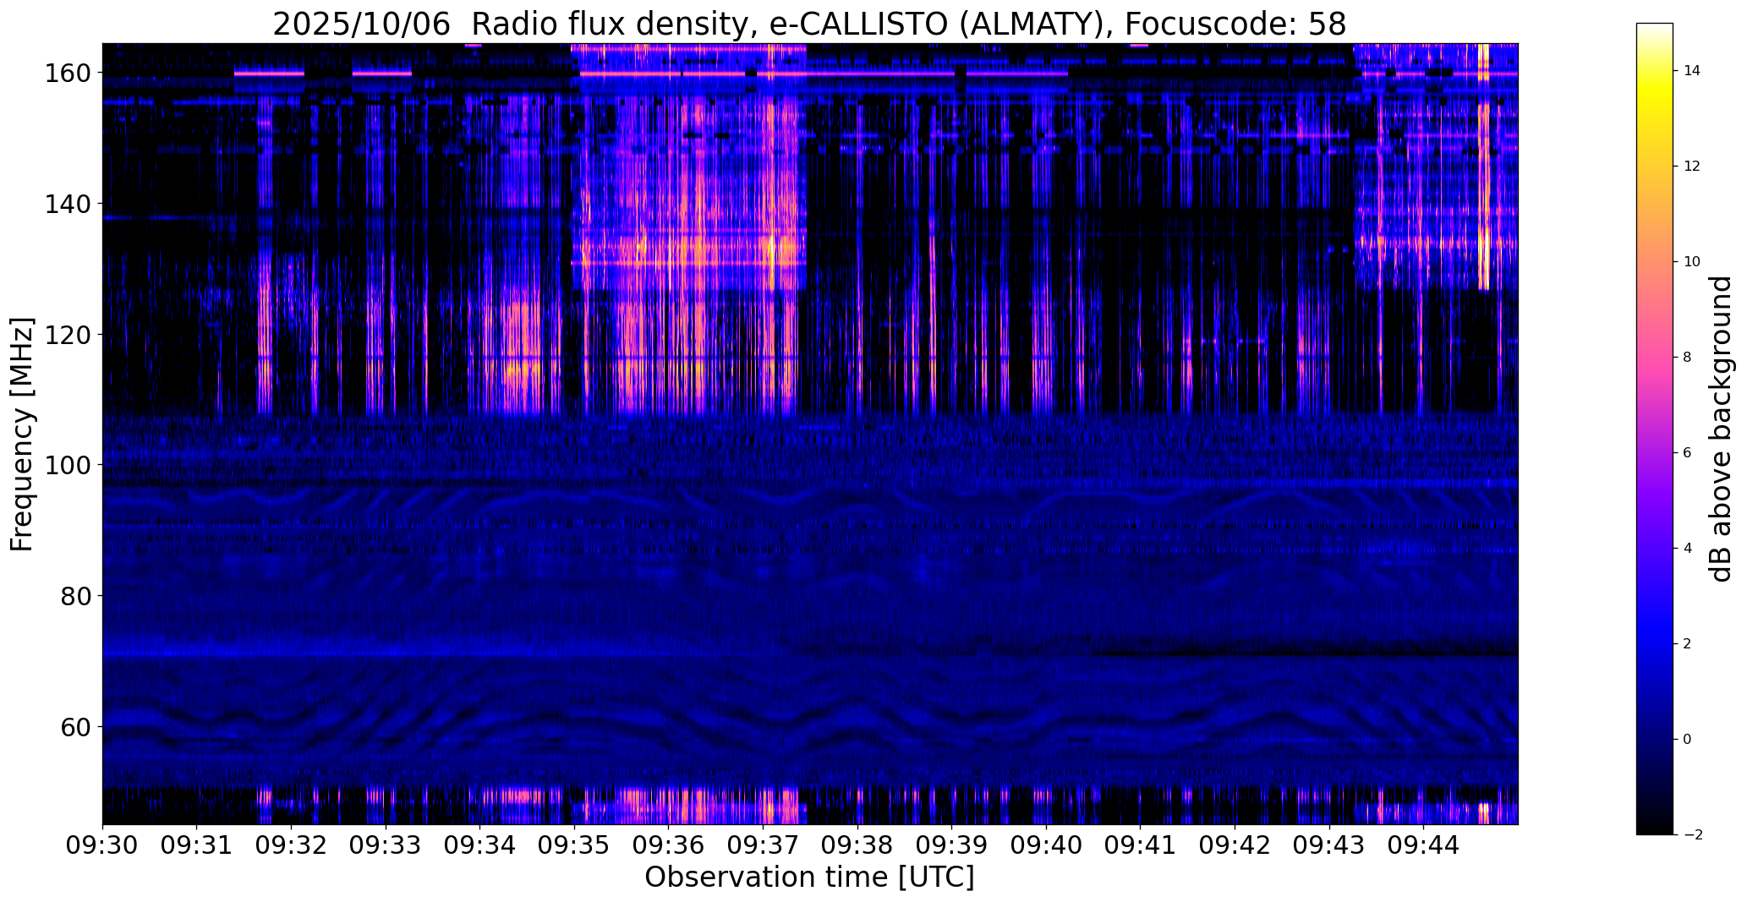The image size is (1747, 902).
Task: Click the colorbar tick label 10
Action: [1692, 262]
